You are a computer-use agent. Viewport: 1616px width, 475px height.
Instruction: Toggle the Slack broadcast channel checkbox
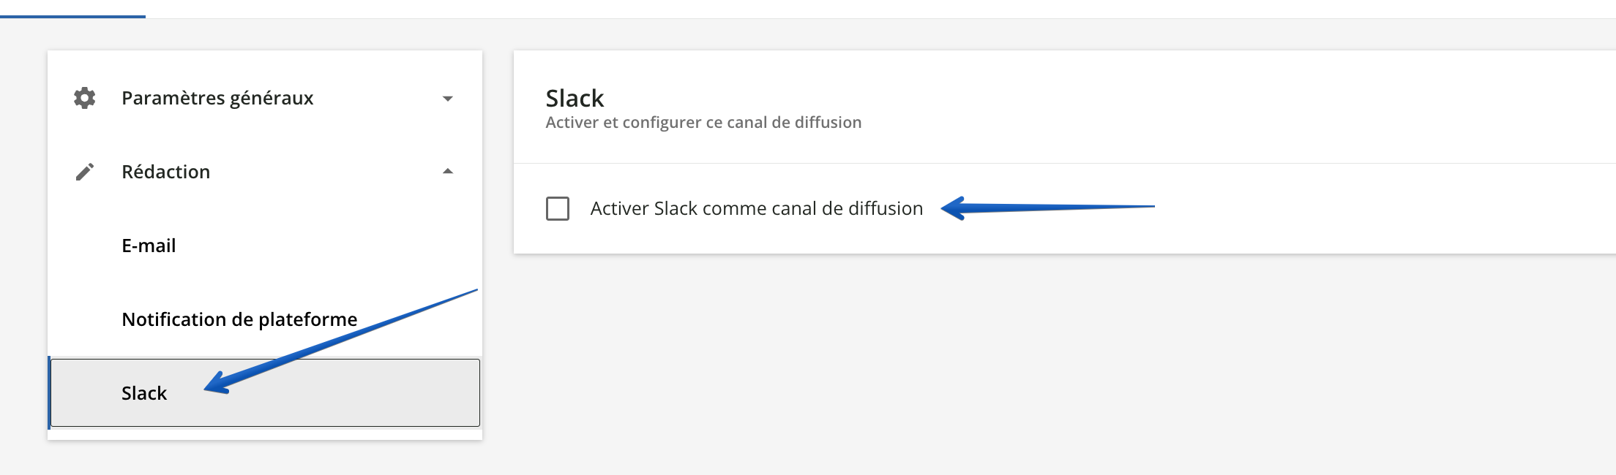pyautogui.click(x=558, y=208)
